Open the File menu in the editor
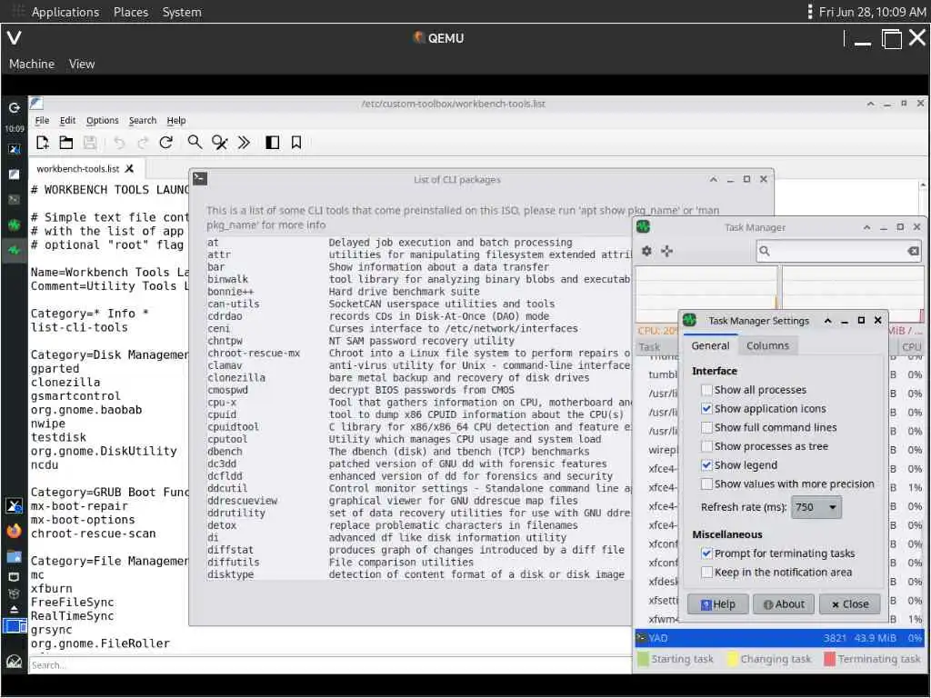Screen dimensions: 931x698 tap(42, 121)
